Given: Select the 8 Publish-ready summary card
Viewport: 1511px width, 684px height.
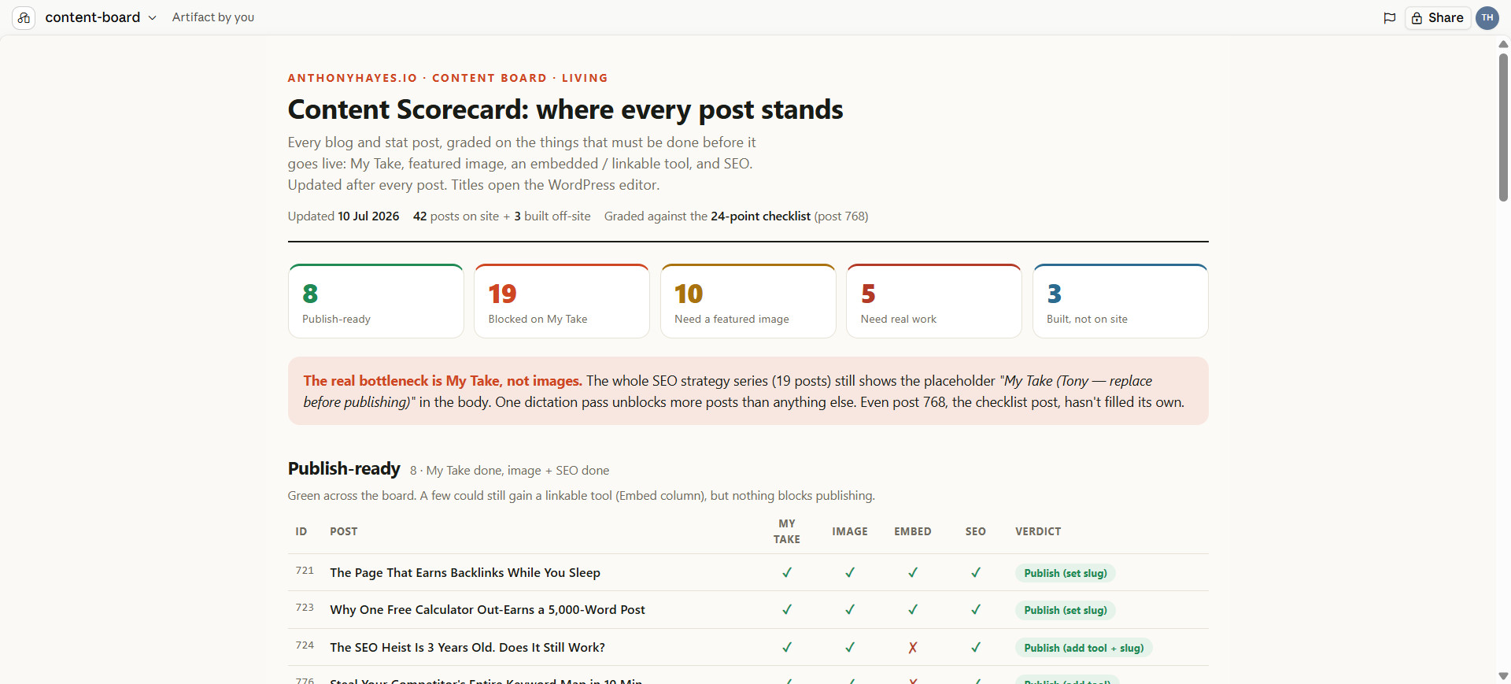Looking at the screenshot, I should pos(376,301).
